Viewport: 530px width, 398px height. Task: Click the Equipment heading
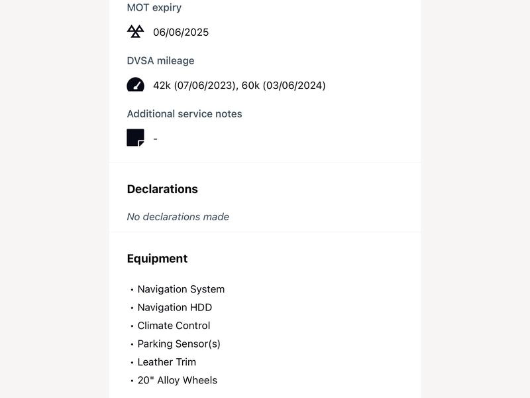click(x=157, y=259)
